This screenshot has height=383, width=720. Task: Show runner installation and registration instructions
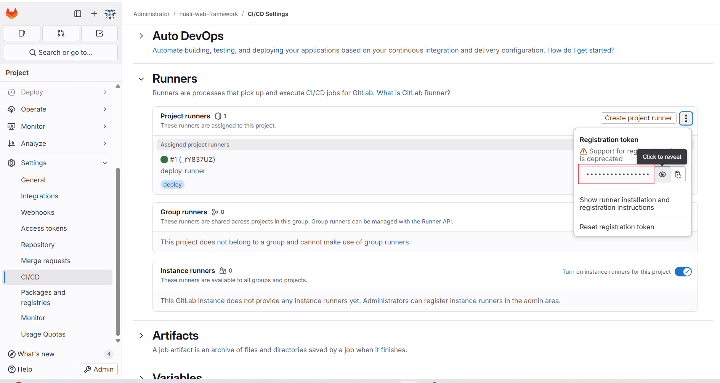point(633,204)
